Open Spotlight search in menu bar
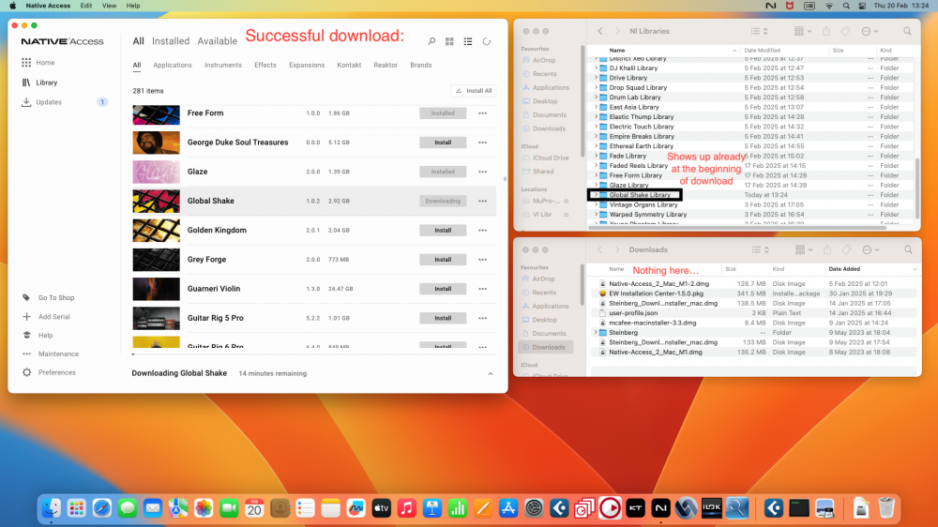938x527 pixels. 846,6
